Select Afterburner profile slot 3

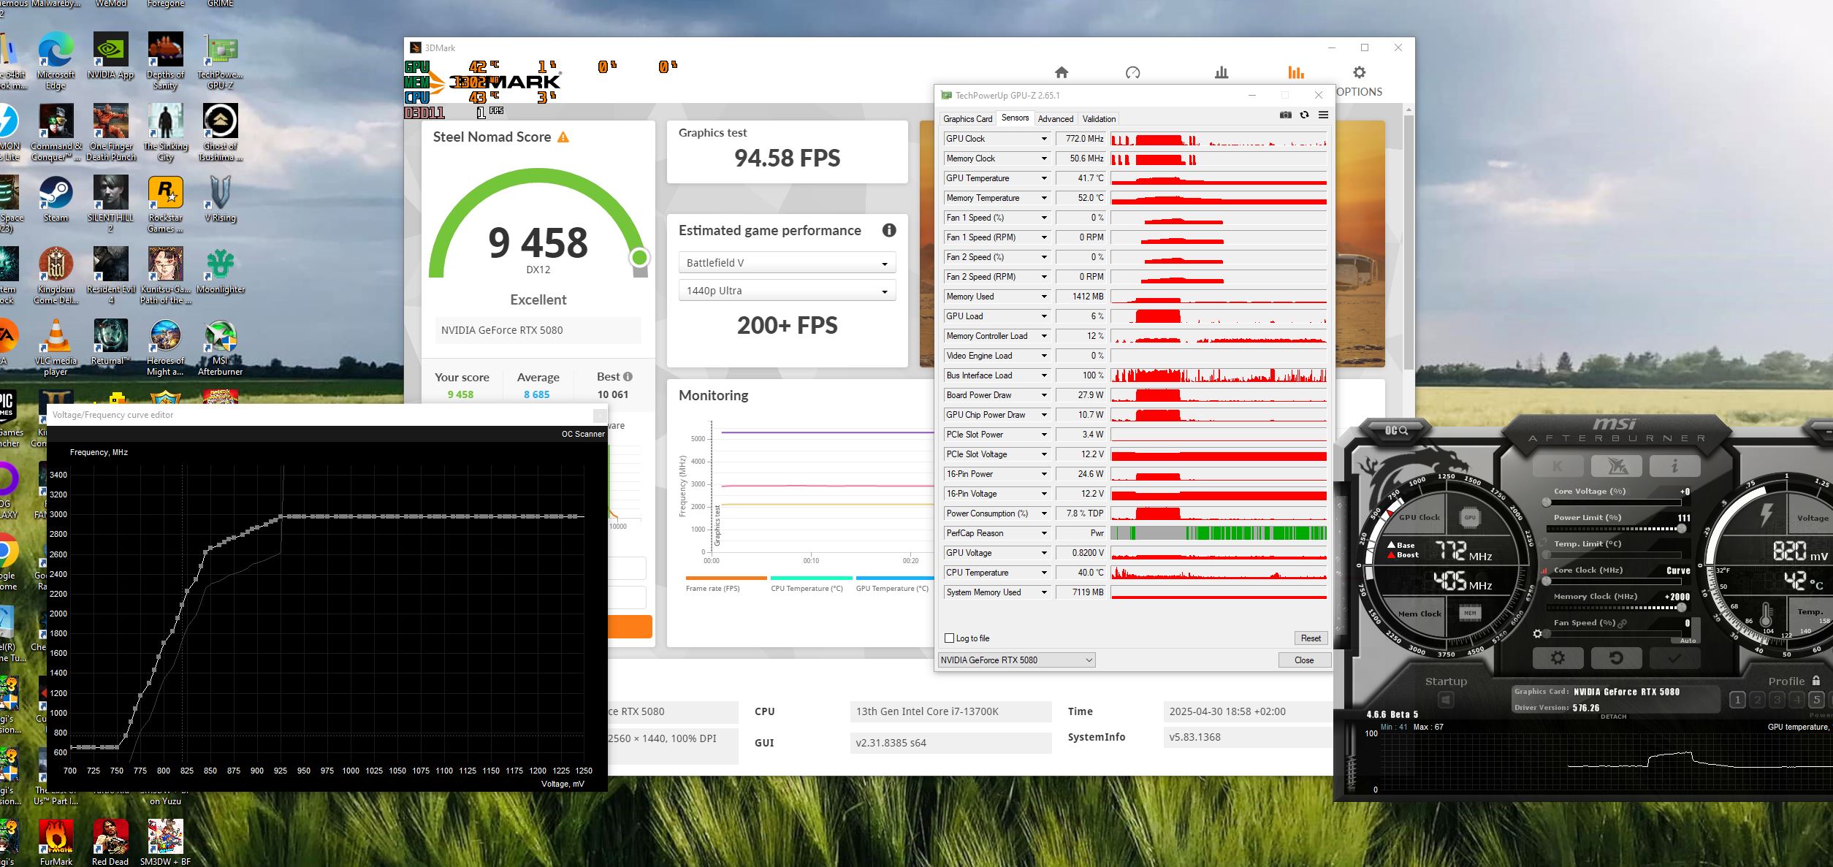click(1777, 700)
